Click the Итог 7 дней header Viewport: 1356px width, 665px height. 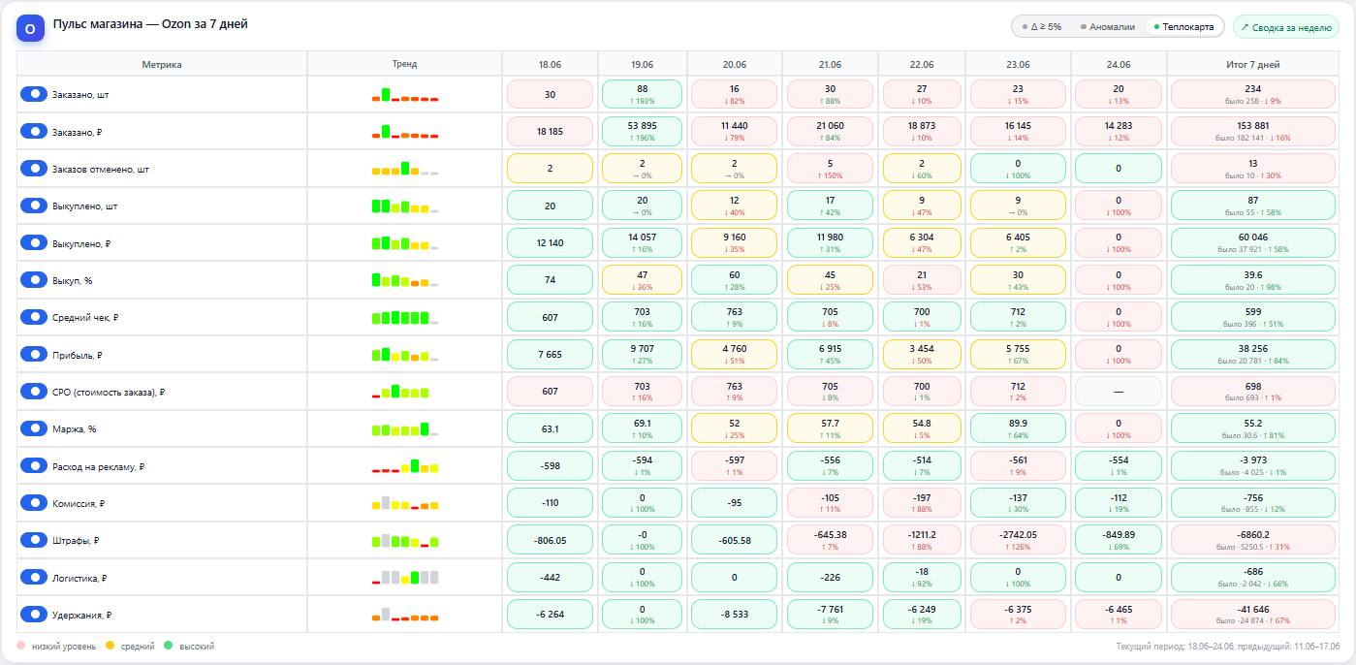click(x=1253, y=64)
